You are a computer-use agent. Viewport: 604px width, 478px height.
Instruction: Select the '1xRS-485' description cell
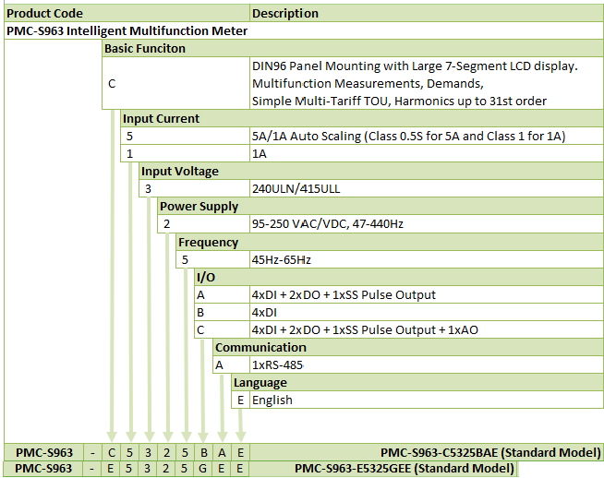click(x=427, y=365)
